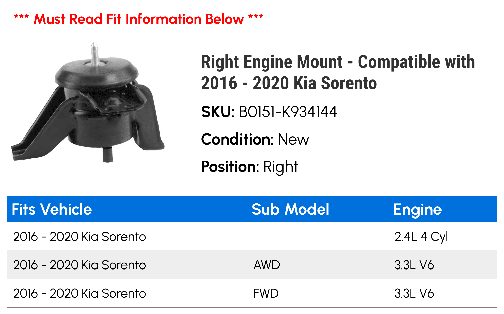Click the 3.3L V6 engine in FWD row
Viewport: 504px width, 314px height.
414,293
